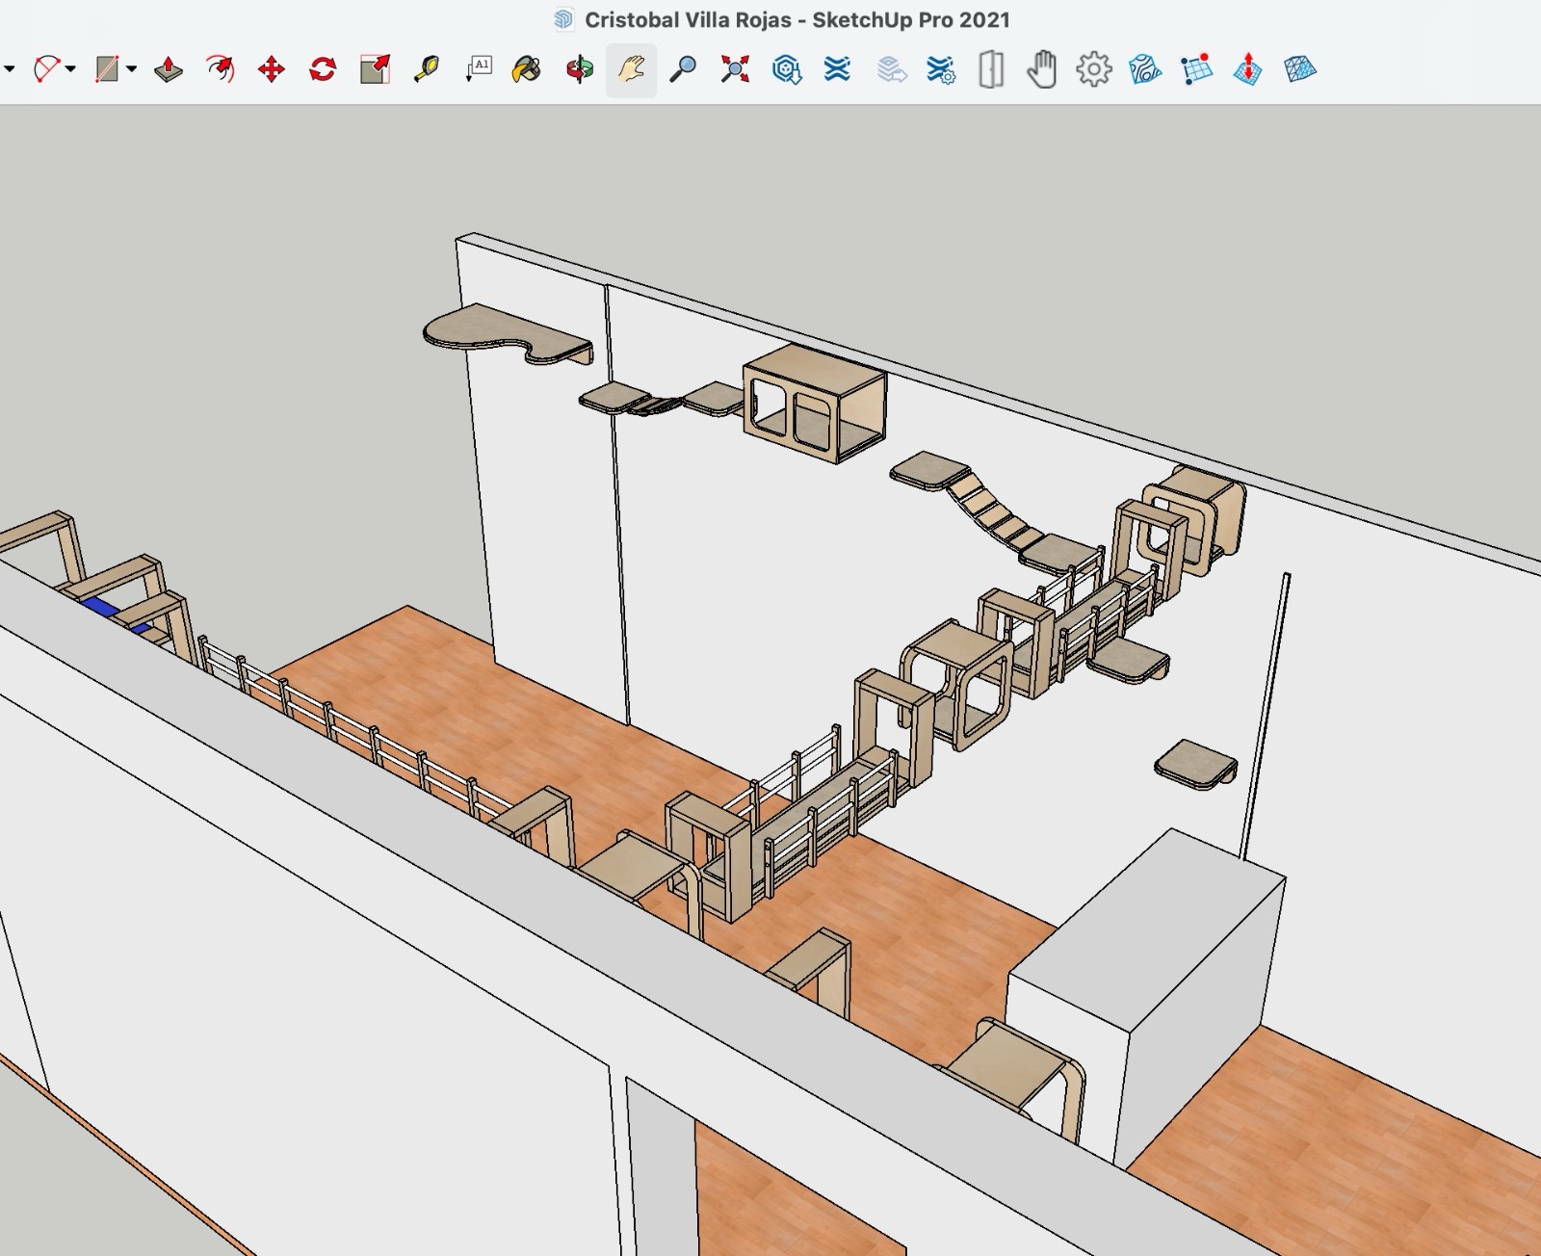Open the Arc tool dropdown arrow

[x=71, y=69]
